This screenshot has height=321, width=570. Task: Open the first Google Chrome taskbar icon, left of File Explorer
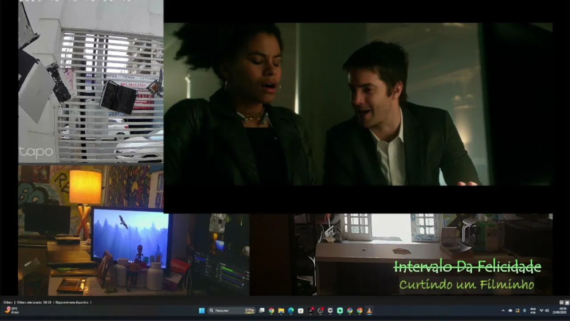tap(271, 311)
